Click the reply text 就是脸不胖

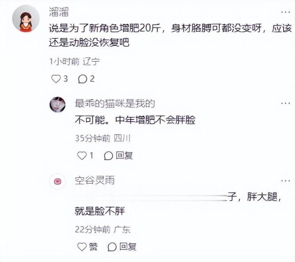99,212
